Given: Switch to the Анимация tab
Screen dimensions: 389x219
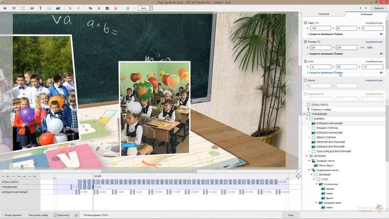Looking at the screenshot, I should [x=366, y=14].
